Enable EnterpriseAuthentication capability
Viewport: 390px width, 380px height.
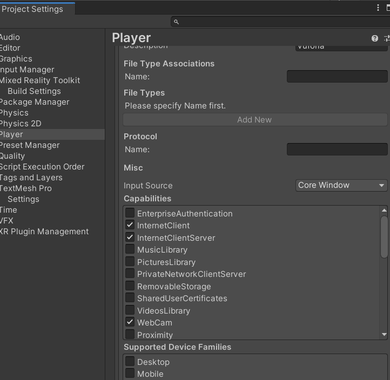[130, 213]
